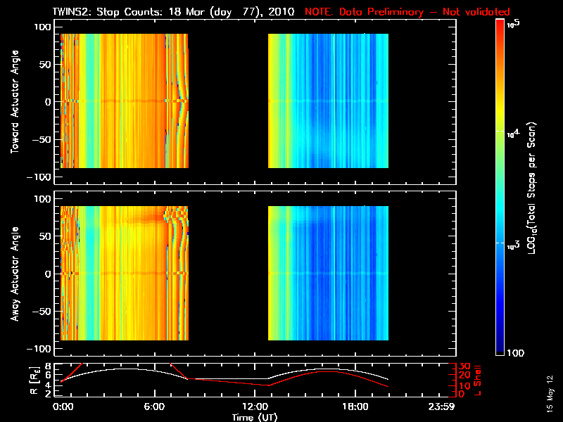The width and height of the screenshot is (563, 422).
Task: Click the 10^5 label atop the colorbar
Action: 513,24
